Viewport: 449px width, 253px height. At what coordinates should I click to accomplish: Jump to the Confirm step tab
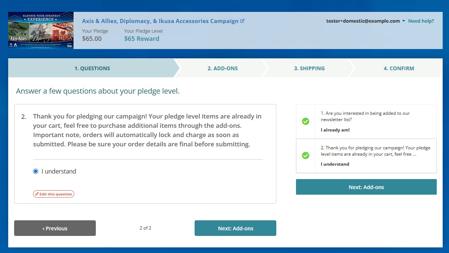point(398,68)
